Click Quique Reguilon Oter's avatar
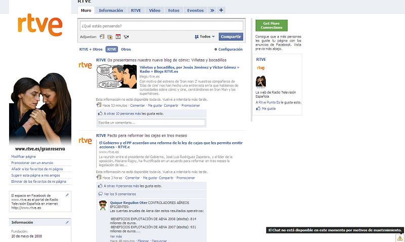Image resolution: width=405 pixels, height=242 pixels. 103,205
